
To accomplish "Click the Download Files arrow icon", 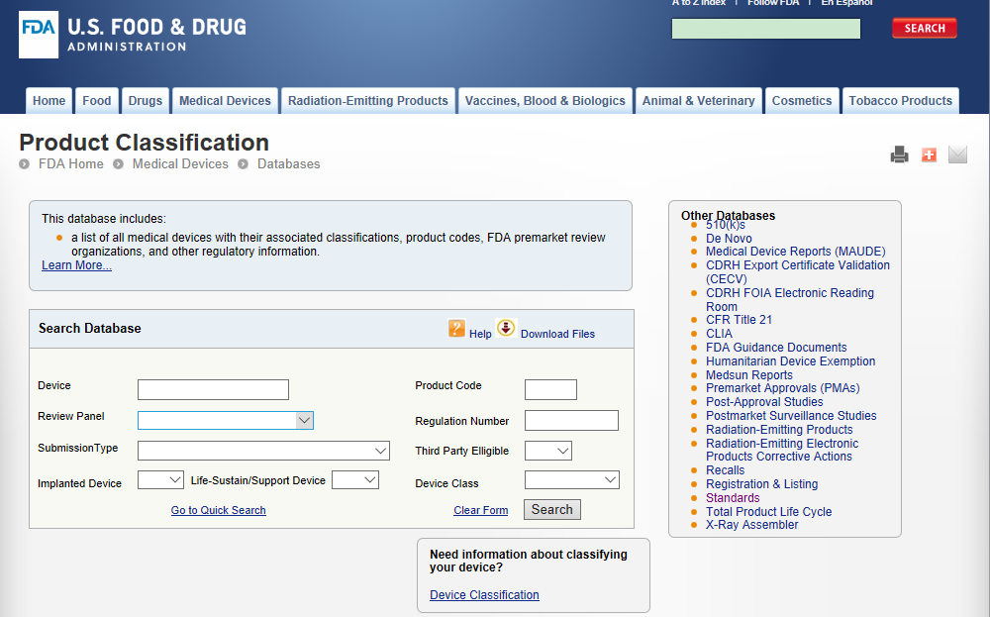I will (506, 328).
